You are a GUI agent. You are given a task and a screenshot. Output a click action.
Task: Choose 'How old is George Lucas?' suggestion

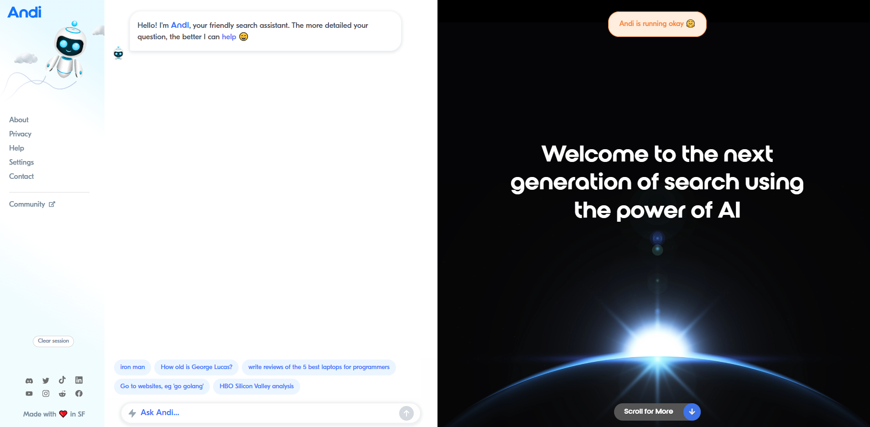pyautogui.click(x=196, y=367)
